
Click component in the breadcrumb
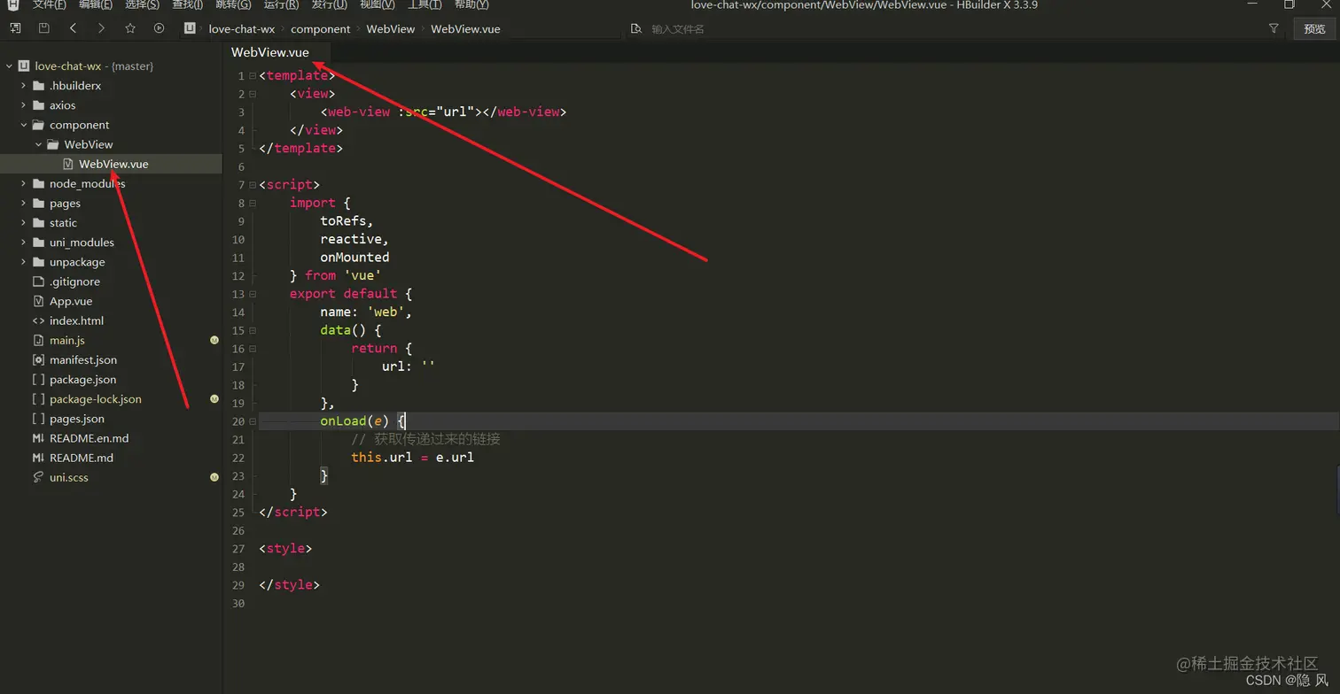pyautogui.click(x=321, y=29)
